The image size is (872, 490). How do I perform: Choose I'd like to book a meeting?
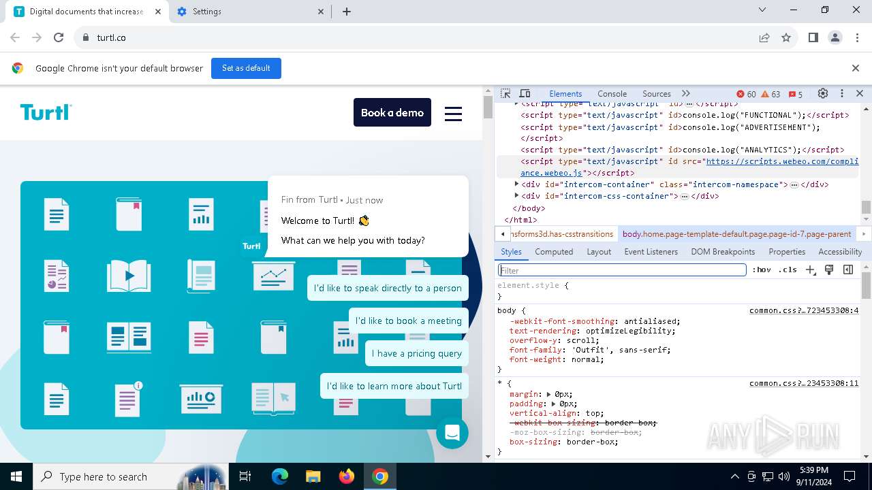[x=409, y=321]
